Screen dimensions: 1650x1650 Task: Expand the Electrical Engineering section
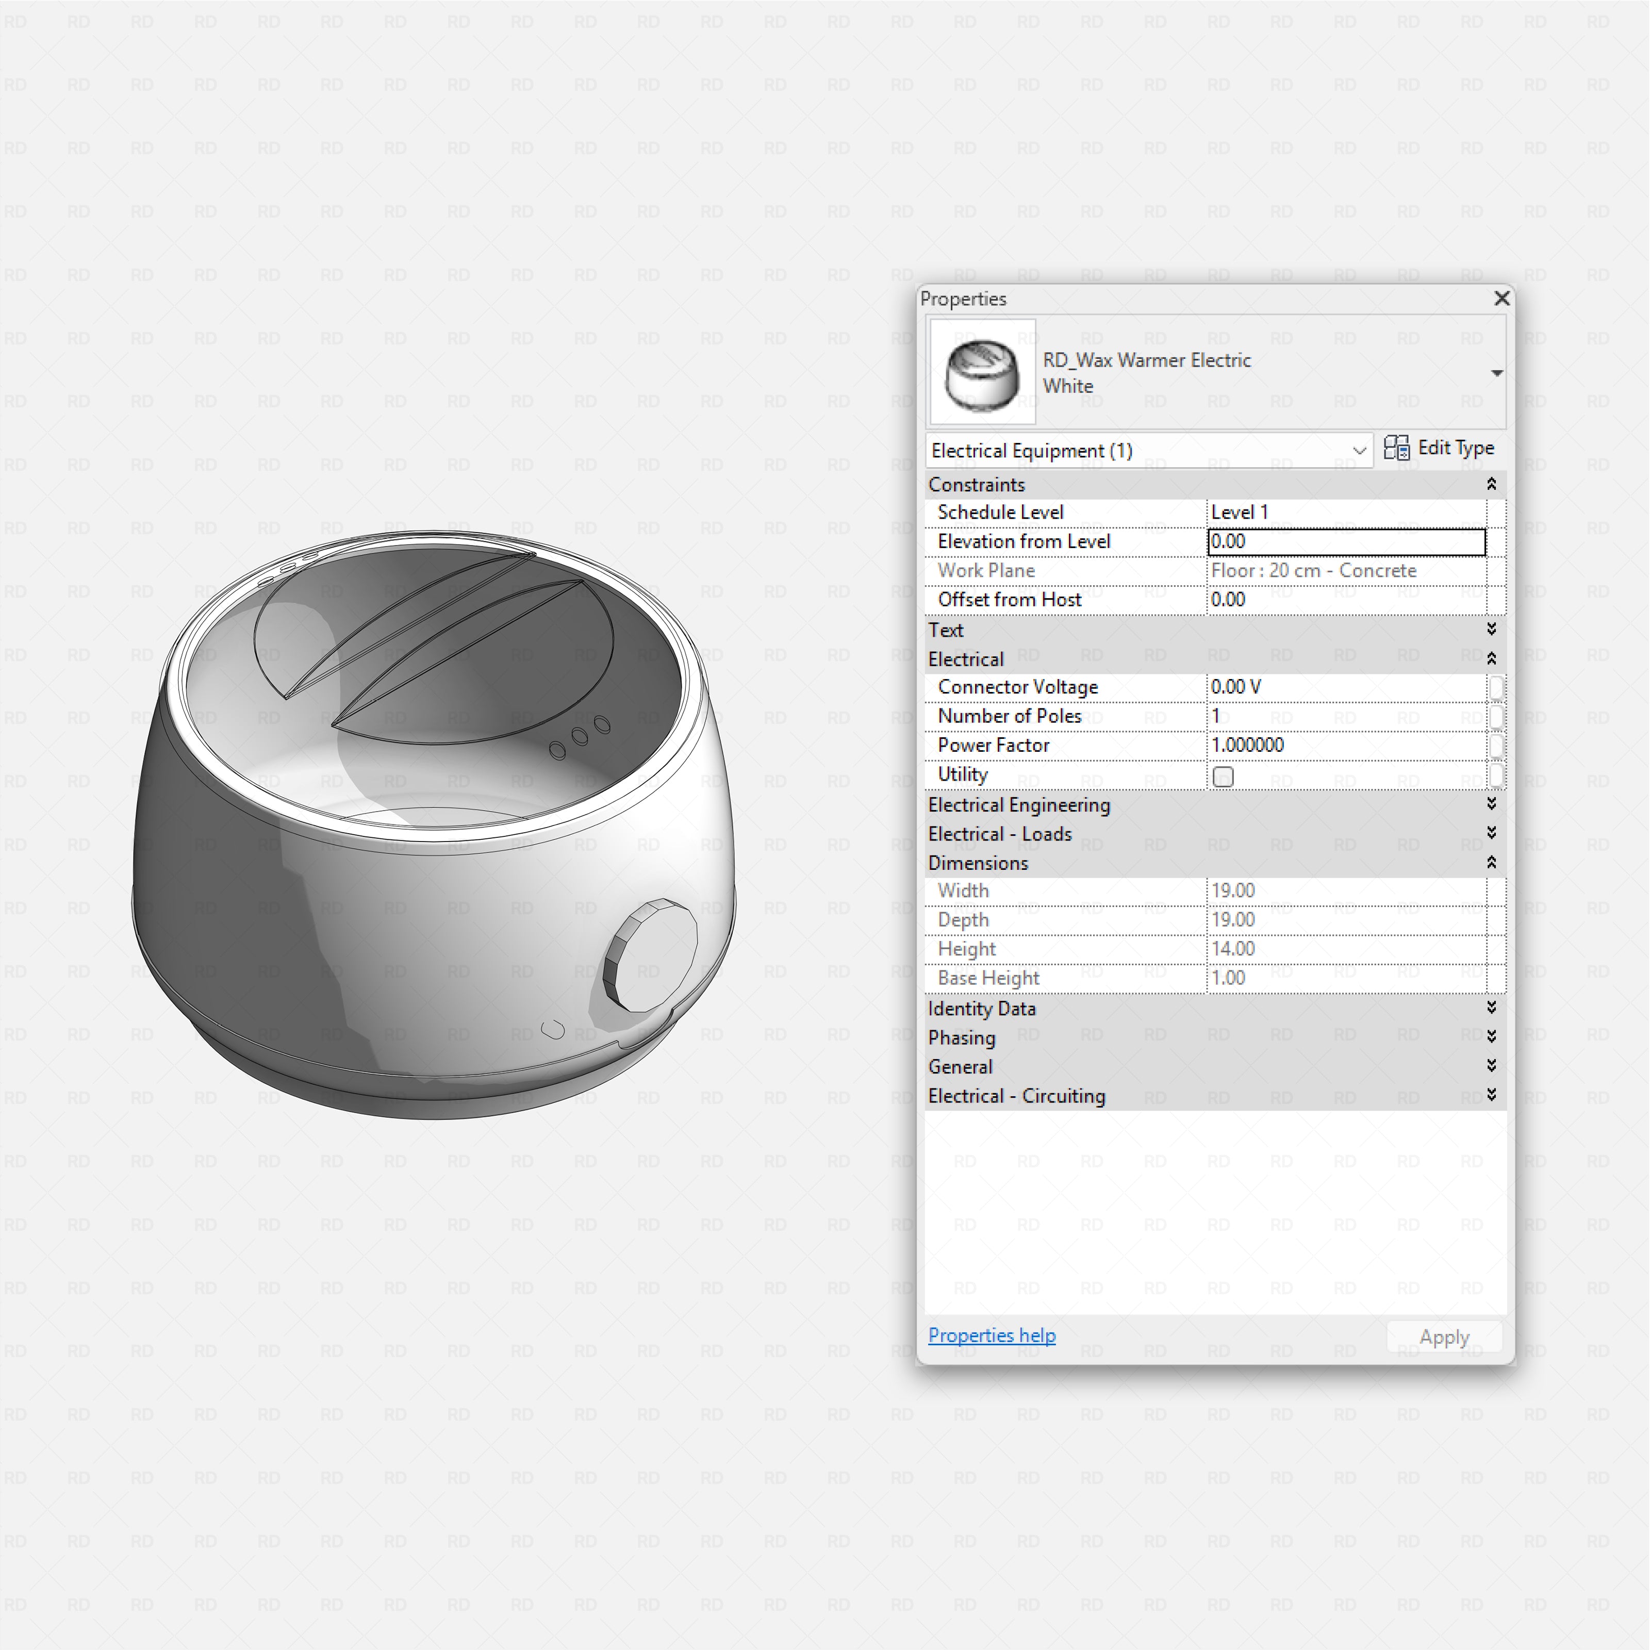point(1491,804)
